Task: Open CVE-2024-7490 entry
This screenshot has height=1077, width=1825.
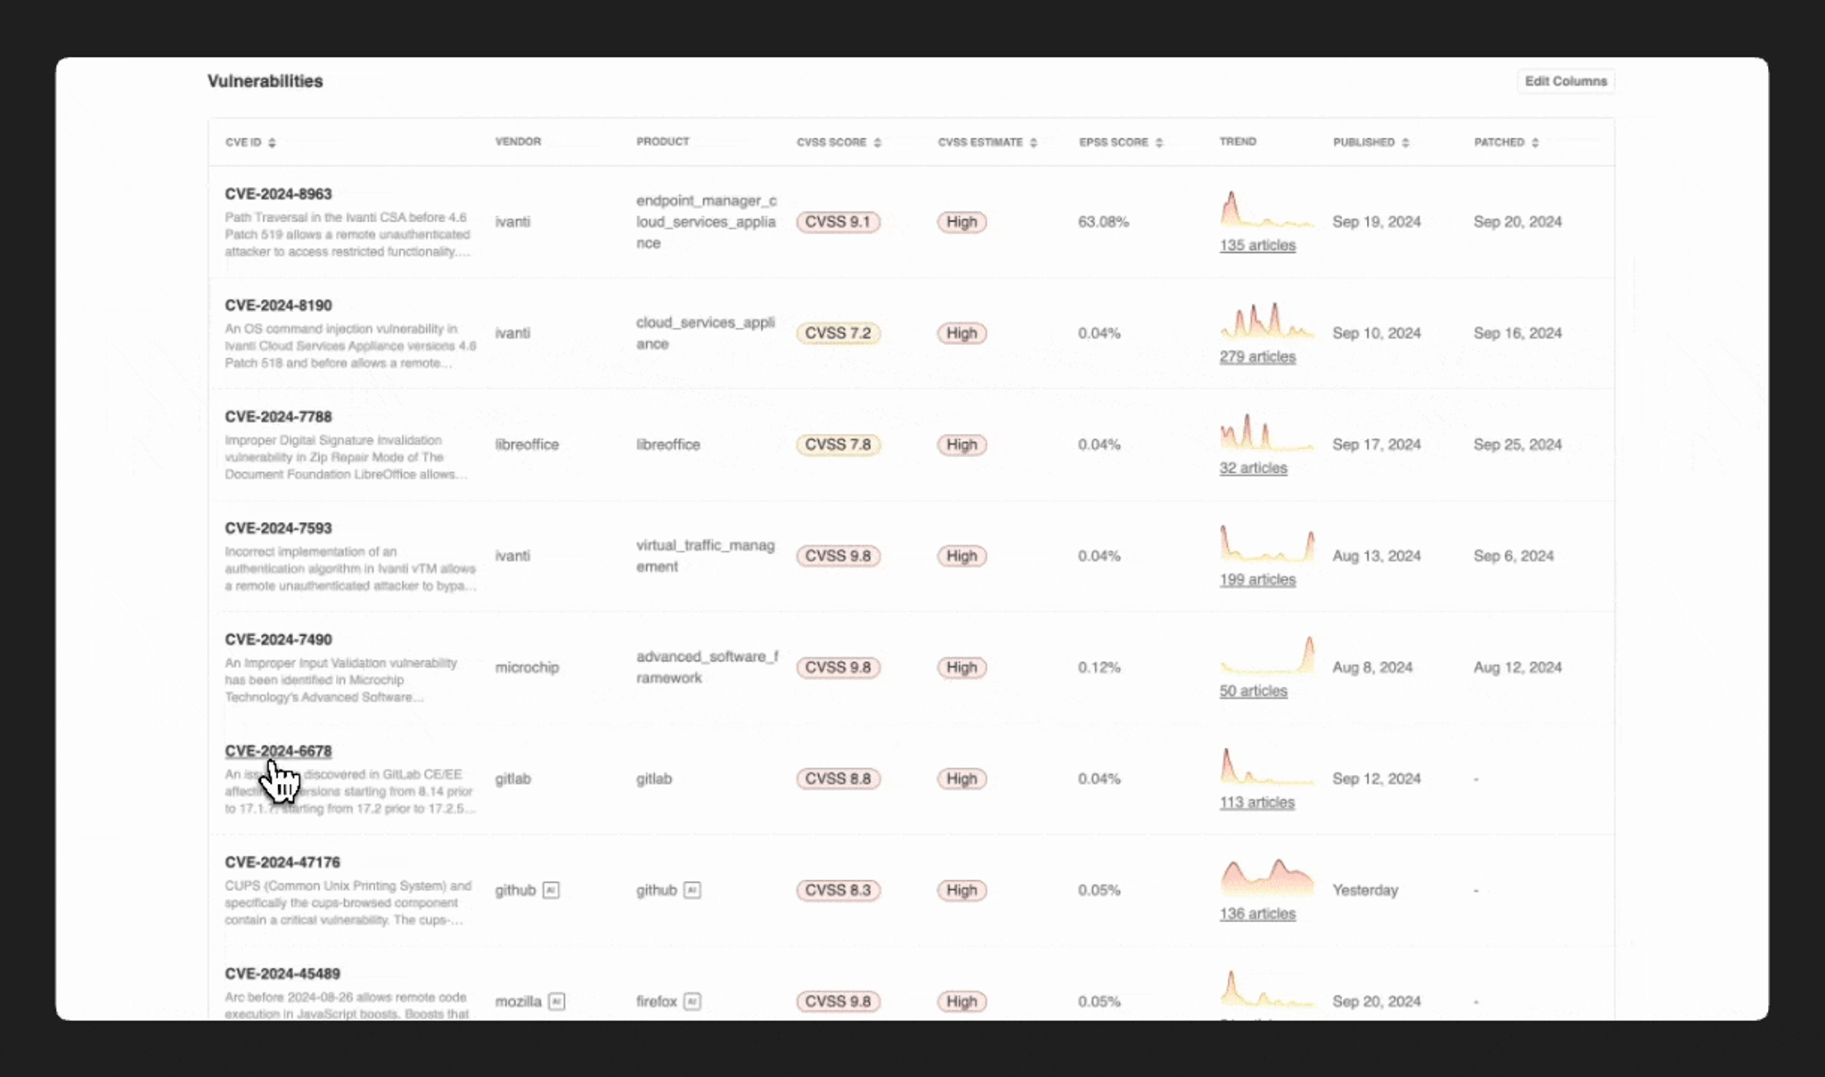Action: pyautogui.click(x=278, y=640)
